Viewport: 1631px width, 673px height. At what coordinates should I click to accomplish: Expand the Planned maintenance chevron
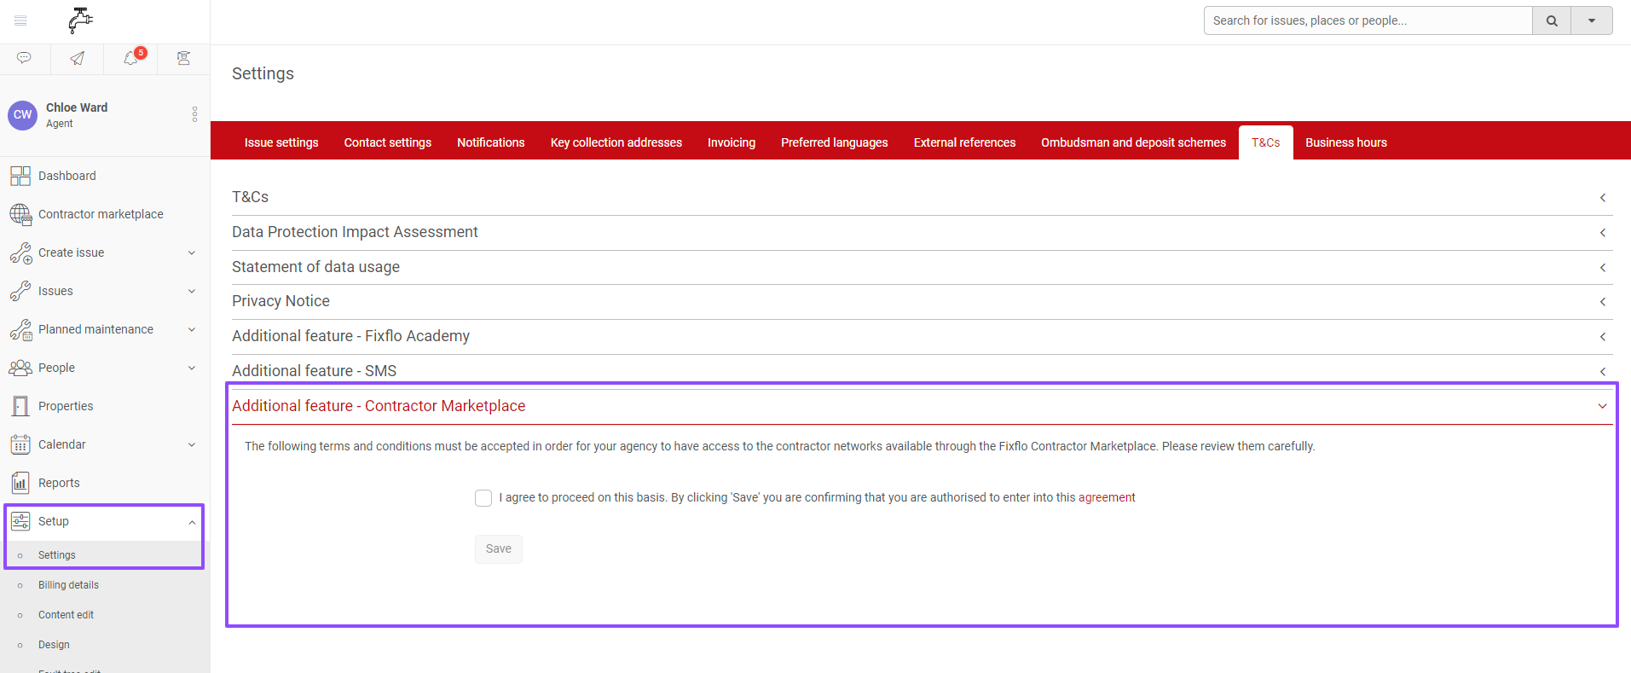click(192, 329)
